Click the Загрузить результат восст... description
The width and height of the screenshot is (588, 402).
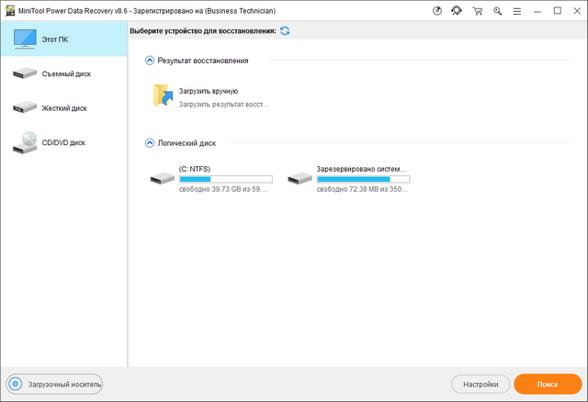point(224,105)
